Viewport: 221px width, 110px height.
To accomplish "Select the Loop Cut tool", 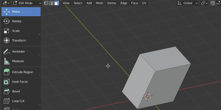I will [21, 101].
